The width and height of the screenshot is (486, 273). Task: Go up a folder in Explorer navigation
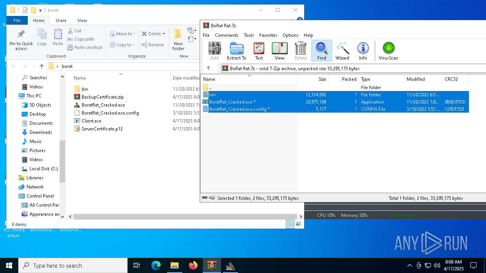[42, 66]
